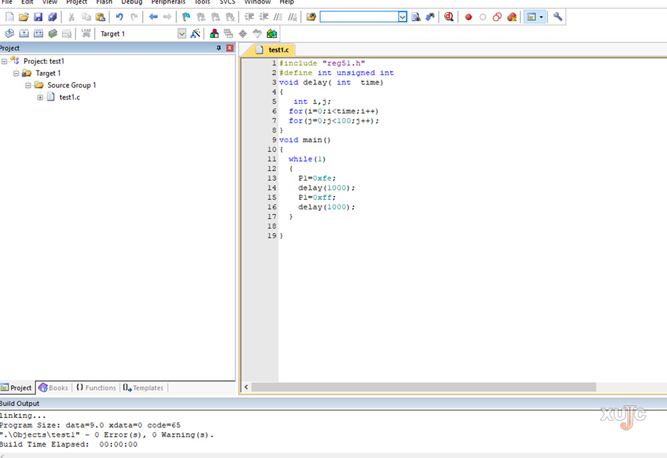The height and width of the screenshot is (458, 667).
Task: Pin the Project panel with pushpin
Action: click(x=219, y=48)
